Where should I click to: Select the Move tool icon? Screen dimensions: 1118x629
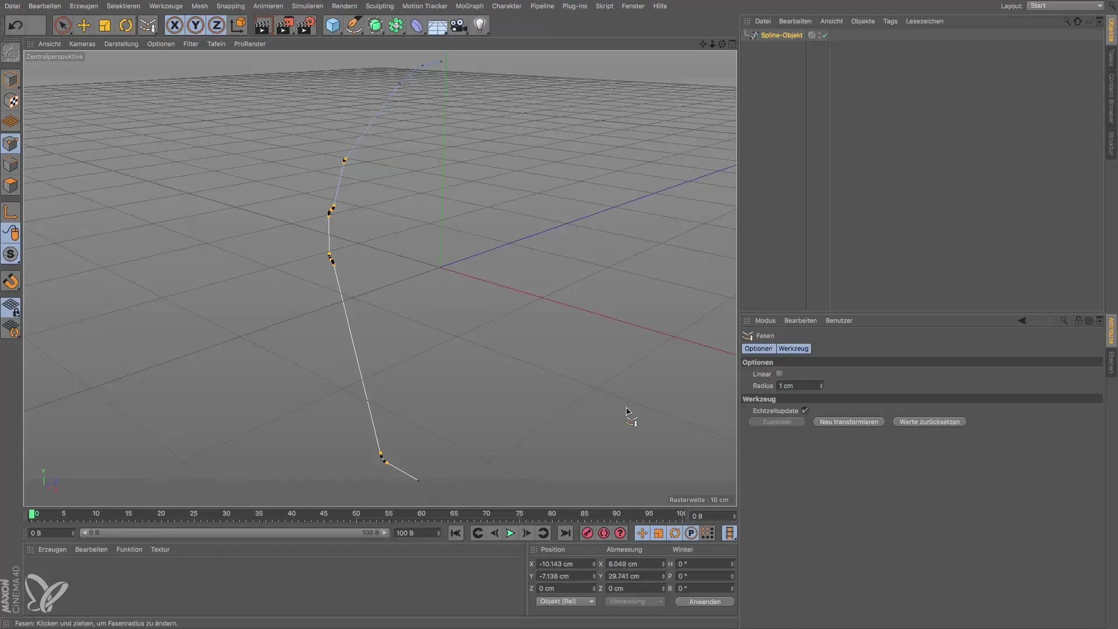(x=84, y=25)
